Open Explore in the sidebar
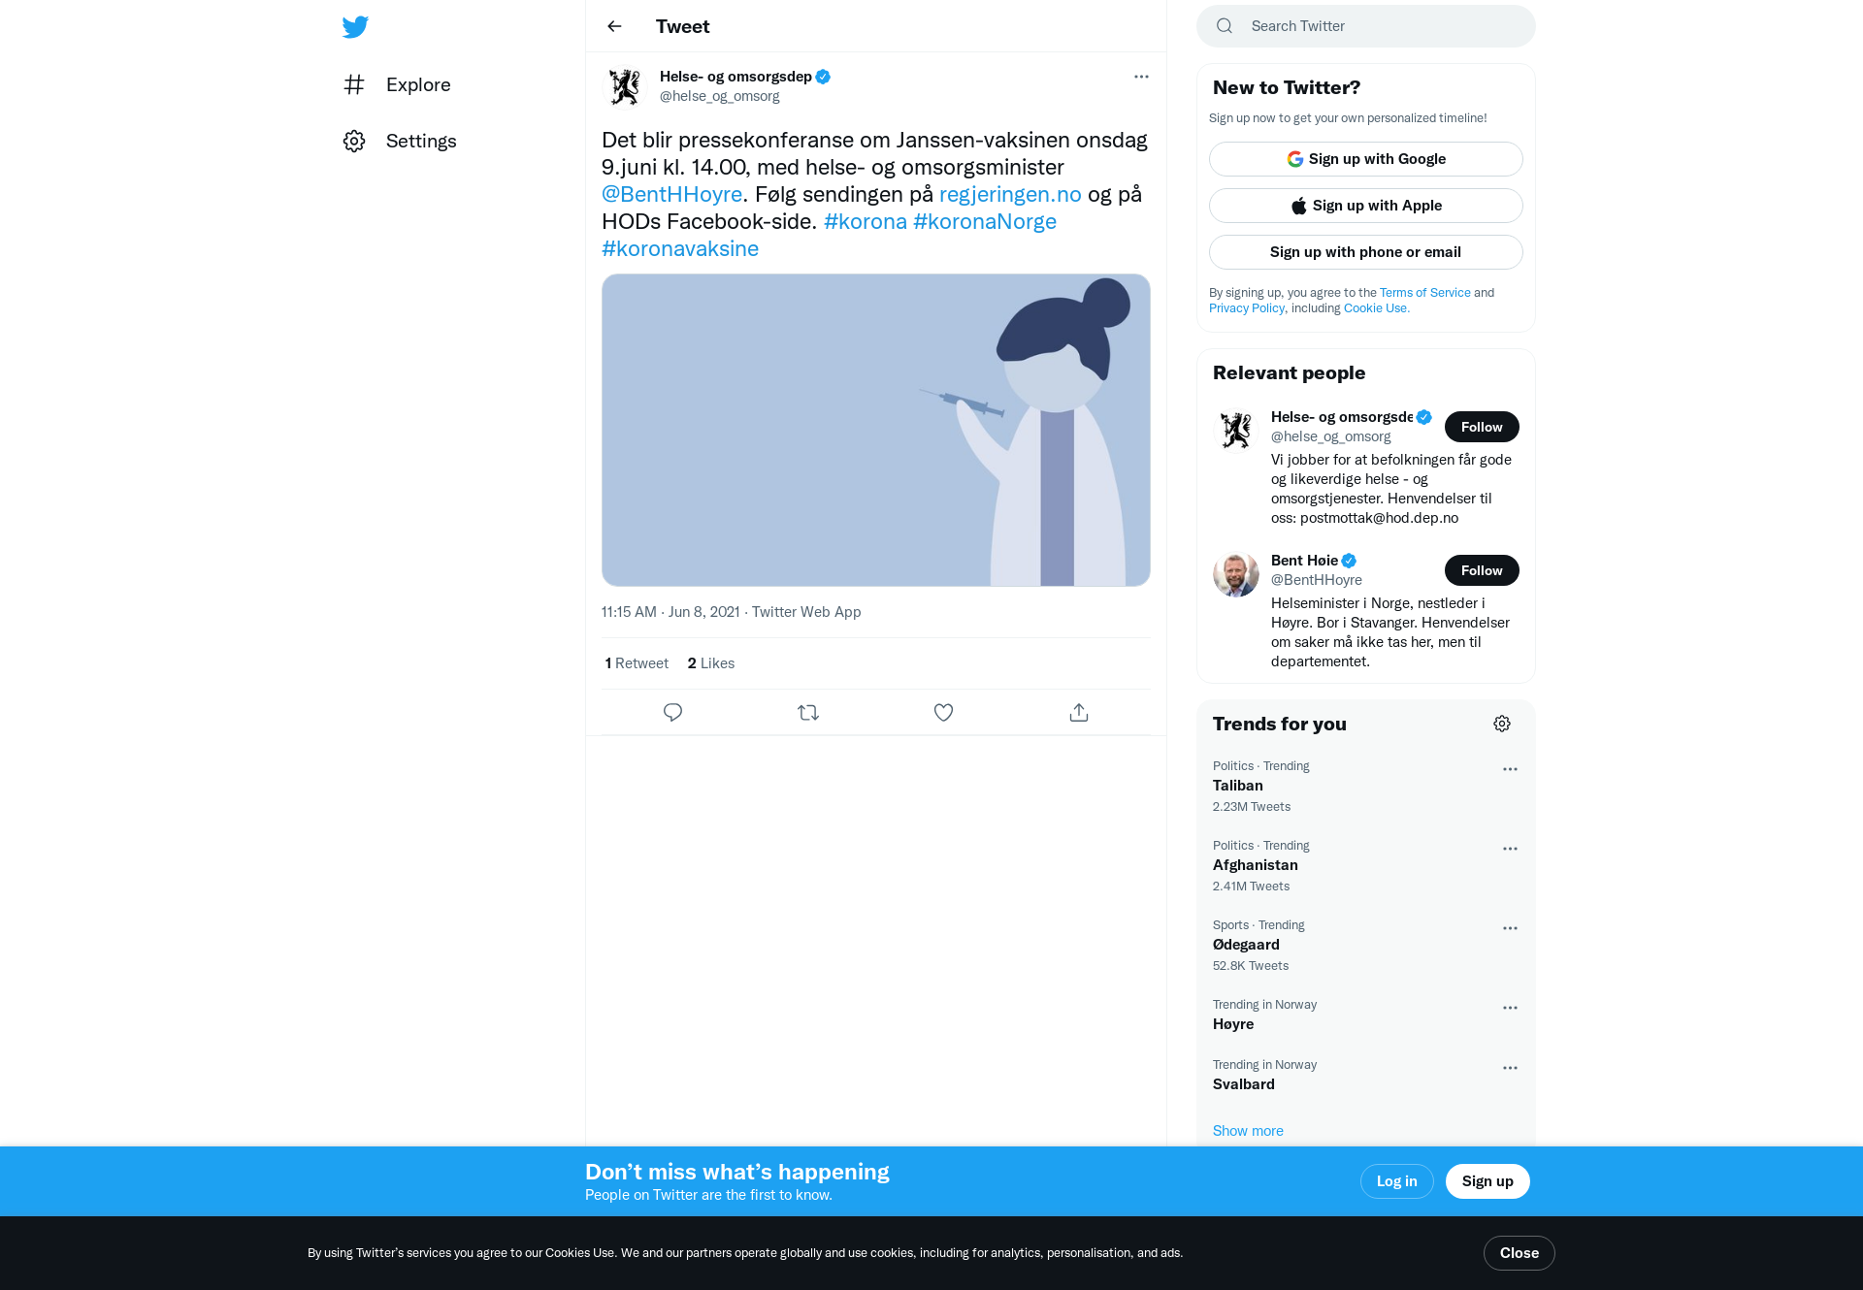Viewport: 1863px width, 1290px height. 397,84
